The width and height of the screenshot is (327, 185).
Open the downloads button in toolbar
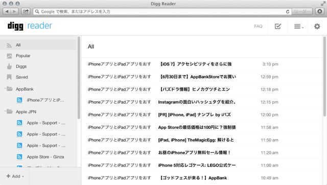[x=319, y=11]
